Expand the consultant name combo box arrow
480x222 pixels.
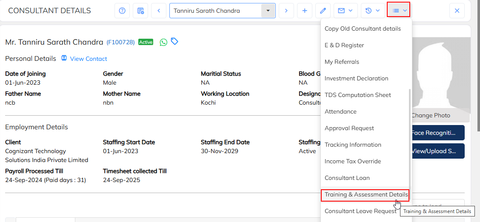268,11
